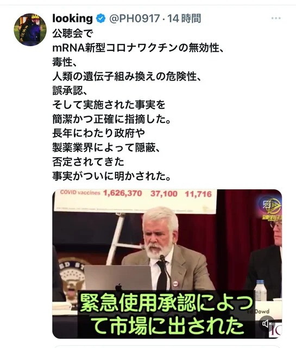Click the channel watermark logo in video corner

pyautogui.click(x=270, y=208)
